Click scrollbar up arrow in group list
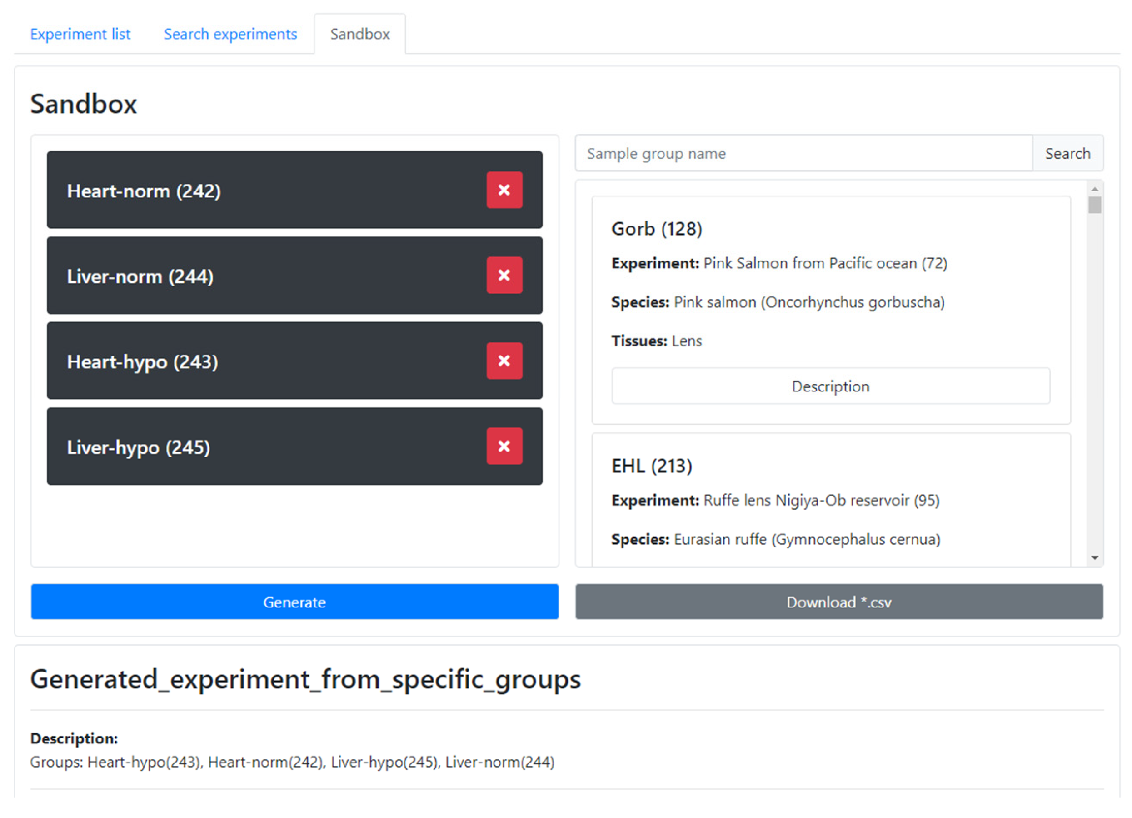1132x818 pixels. pyautogui.click(x=1094, y=189)
